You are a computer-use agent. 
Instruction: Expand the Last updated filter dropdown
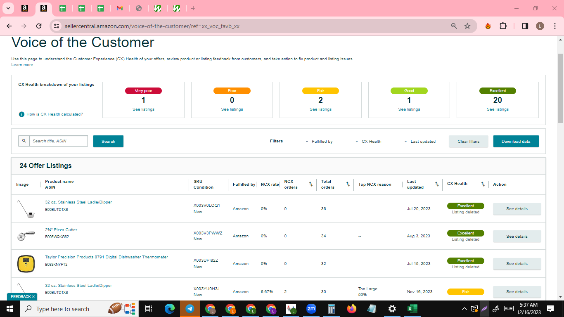[x=420, y=141]
